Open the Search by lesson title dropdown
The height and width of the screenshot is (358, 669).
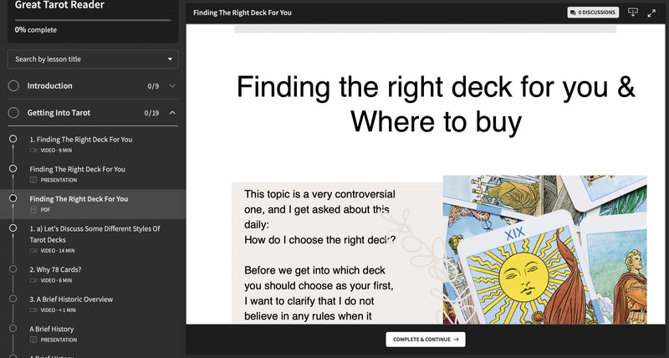point(93,59)
